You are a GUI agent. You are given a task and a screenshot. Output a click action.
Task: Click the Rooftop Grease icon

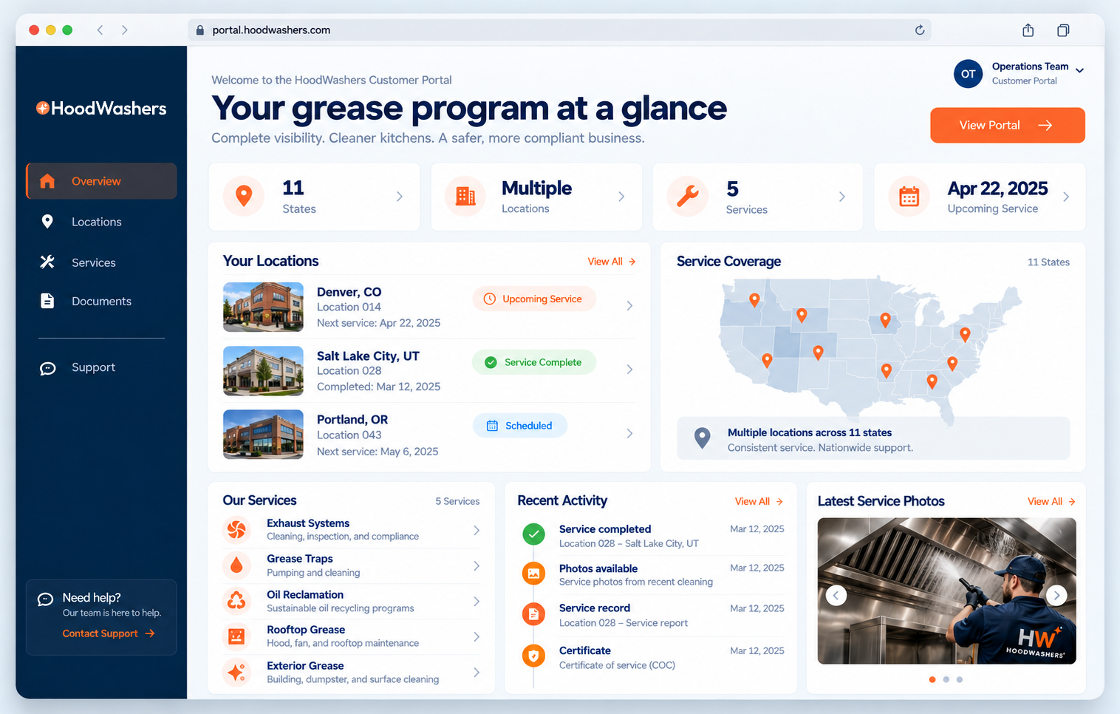point(236,636)
